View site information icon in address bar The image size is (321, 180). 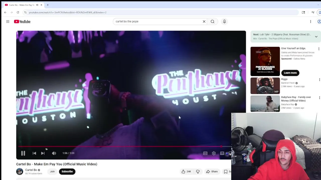[25, 12]
